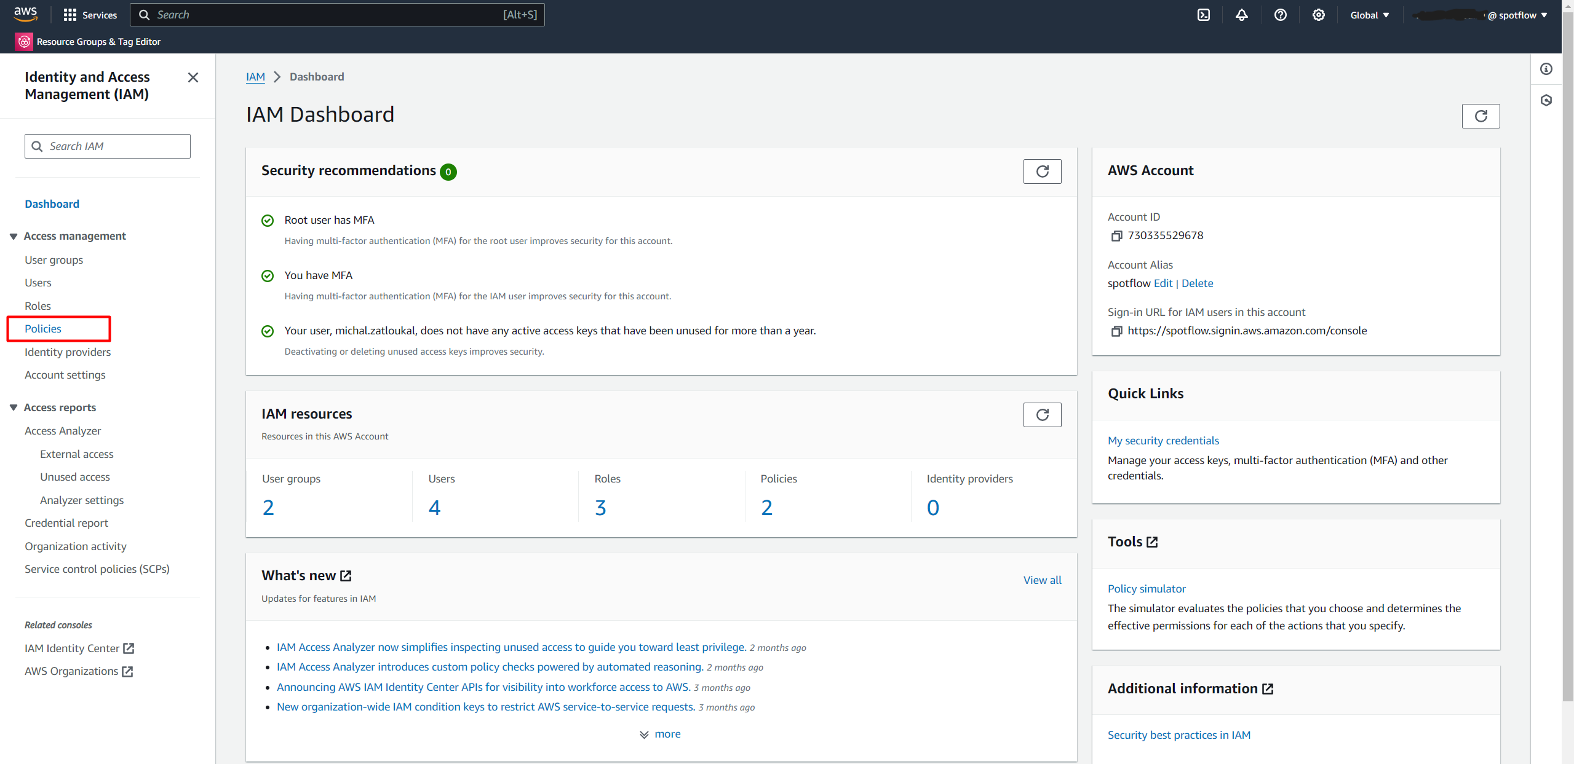Open Analyzer settings in sidebar
The width and height of the screenshot is (1574, 764).
coord(82,500)
